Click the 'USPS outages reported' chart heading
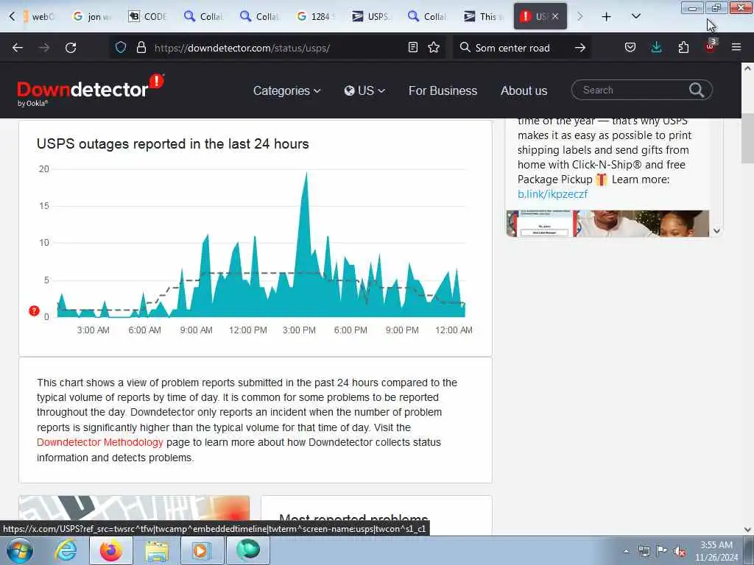This screenshot has height=565, width=754. coord(172,143)
